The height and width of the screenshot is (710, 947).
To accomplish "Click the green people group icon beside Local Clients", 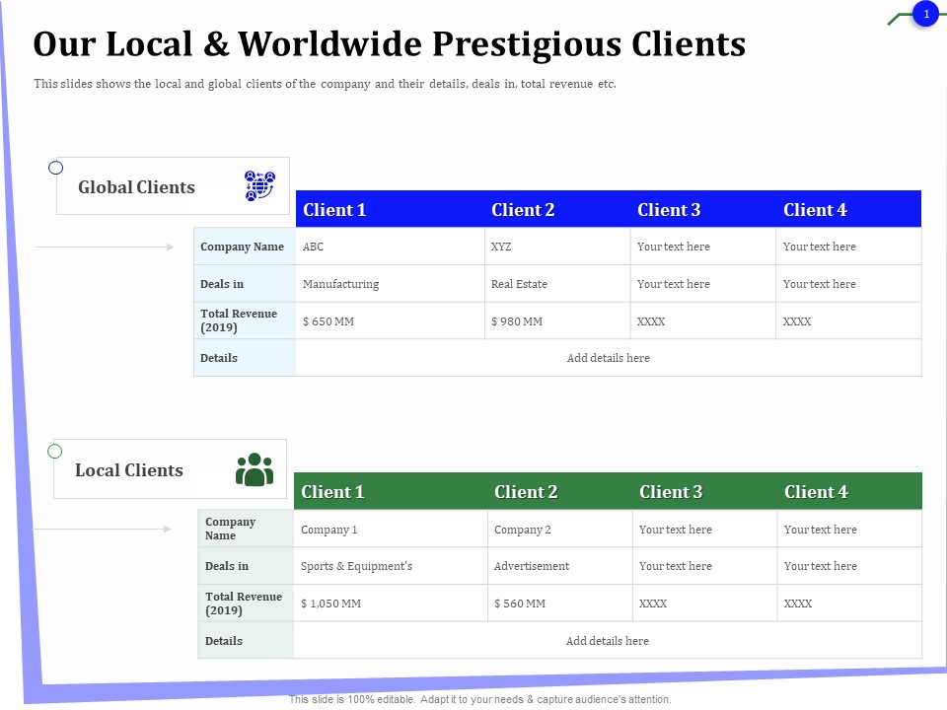I will point(255,469).
